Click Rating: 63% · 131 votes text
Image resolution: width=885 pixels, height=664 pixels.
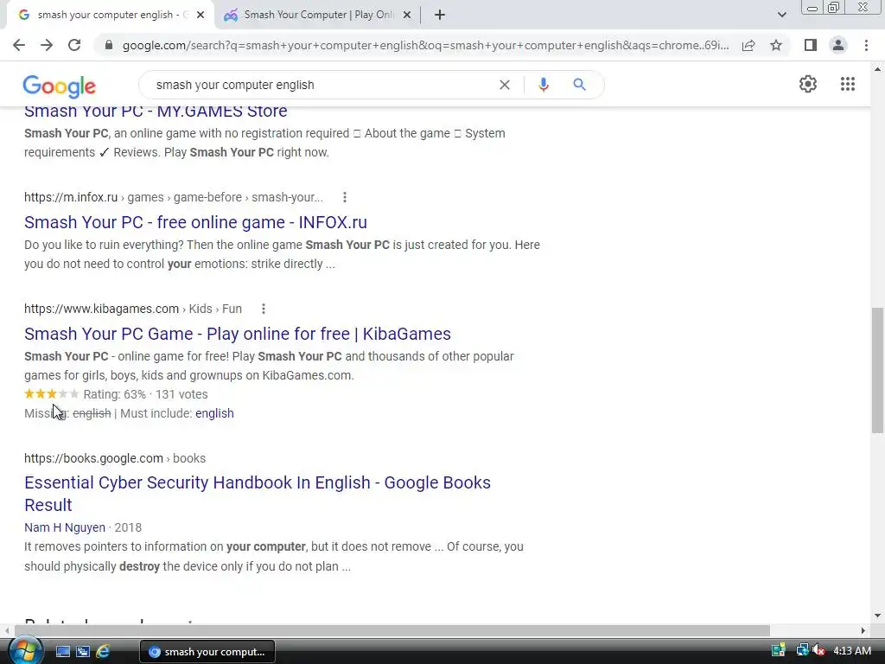(x=145, y=394)
